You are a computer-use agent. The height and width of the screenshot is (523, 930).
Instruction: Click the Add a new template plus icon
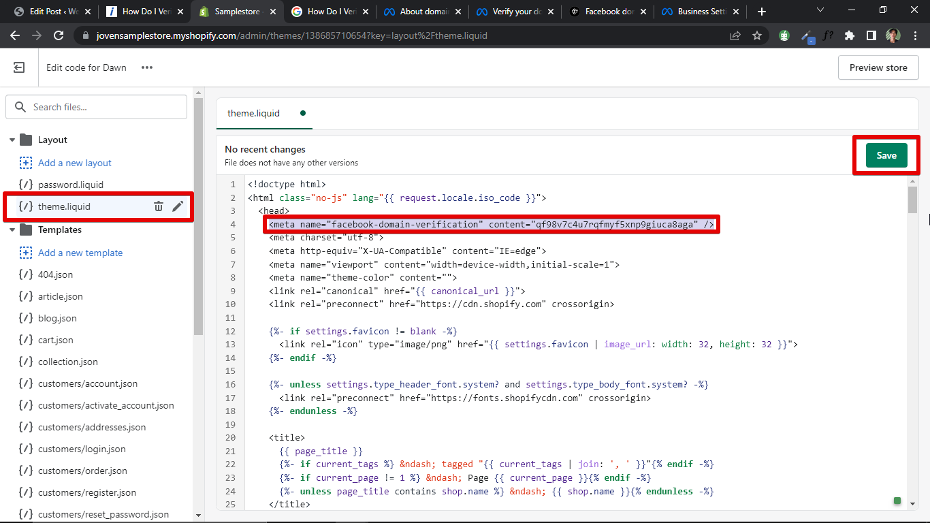(26, 253)
